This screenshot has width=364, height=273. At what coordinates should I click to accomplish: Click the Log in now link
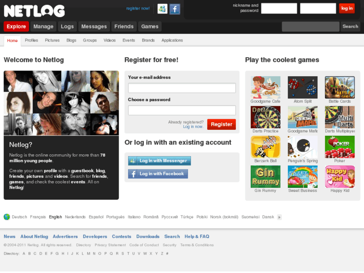[x=193, y=127]
